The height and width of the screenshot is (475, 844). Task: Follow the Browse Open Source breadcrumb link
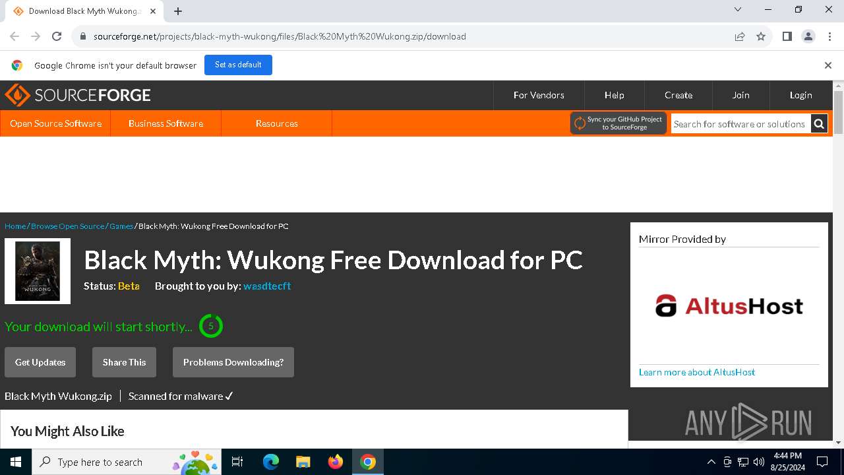(x=67, y=226)
